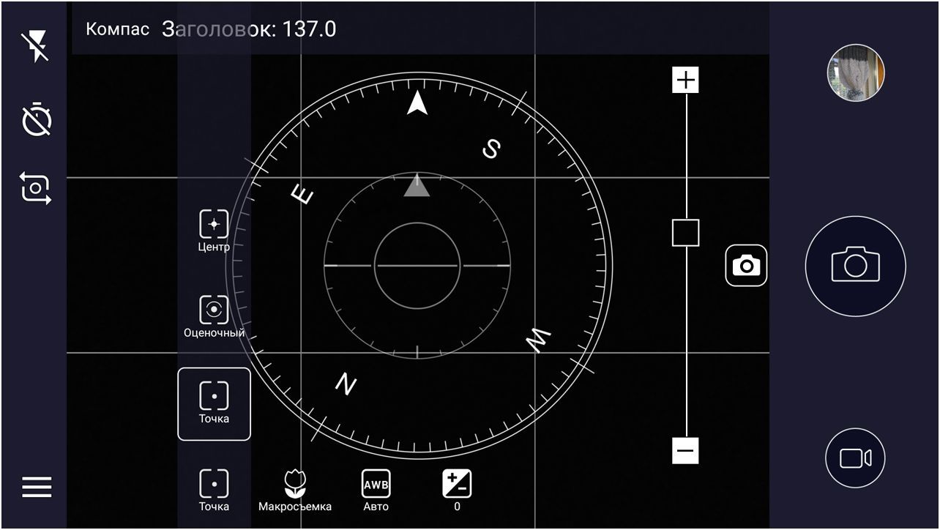Open the hamburger menu

(37, 487)
